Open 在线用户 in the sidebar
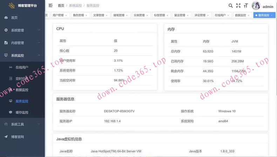The width and height of the screenshot is (277, 157). click(x=22, y=67)
